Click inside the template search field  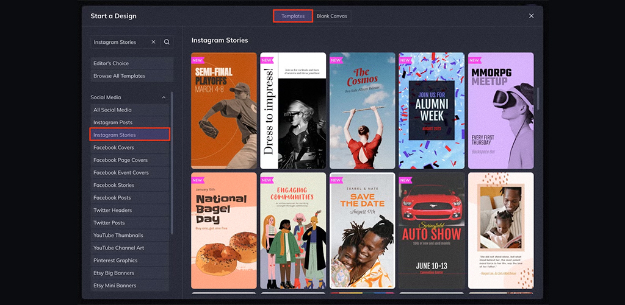[119, 42]
